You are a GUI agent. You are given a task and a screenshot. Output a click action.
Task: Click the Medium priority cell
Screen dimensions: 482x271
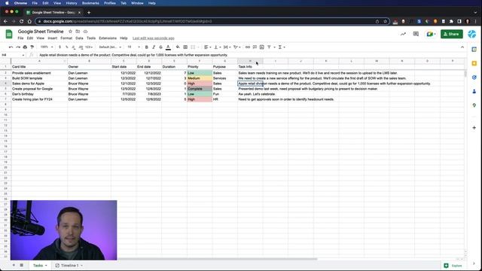pos(200,78)
